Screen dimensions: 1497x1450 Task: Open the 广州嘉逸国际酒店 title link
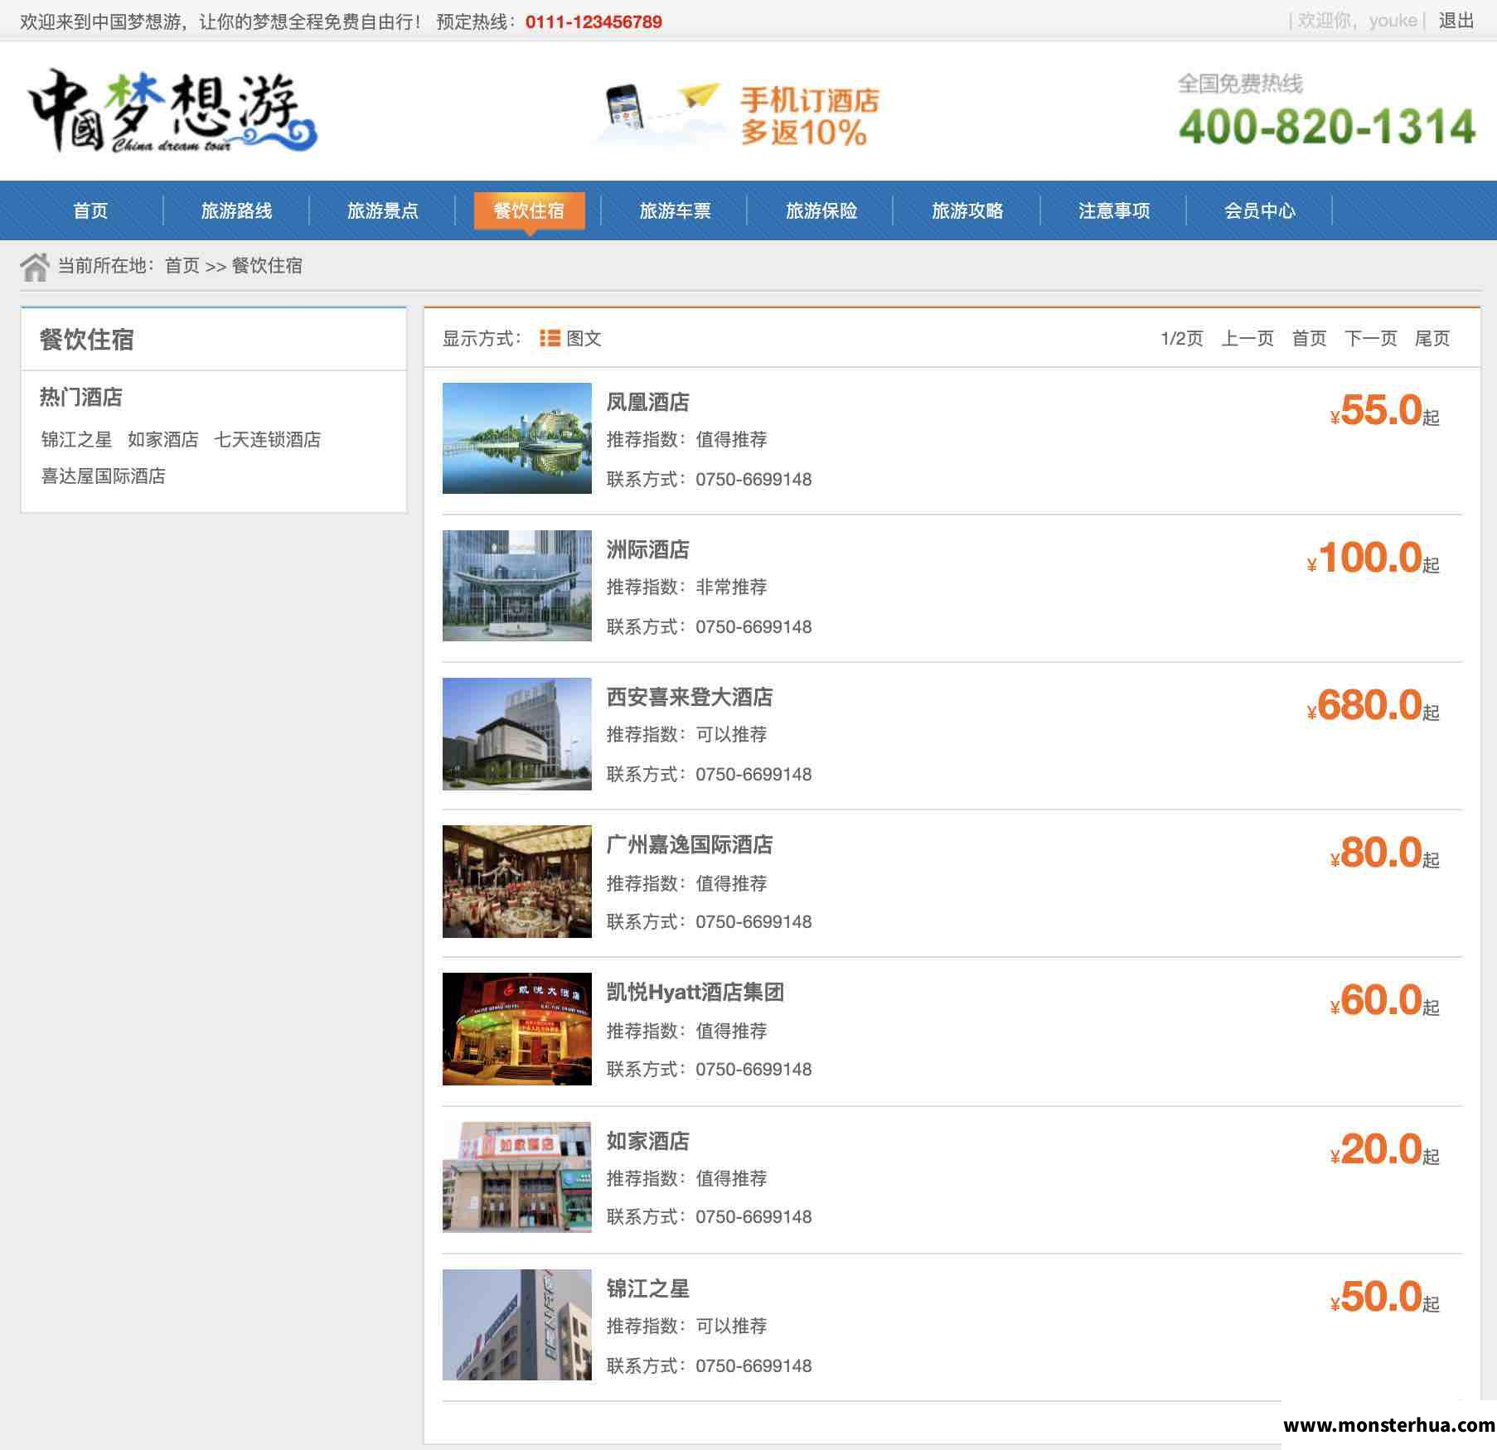690,844
